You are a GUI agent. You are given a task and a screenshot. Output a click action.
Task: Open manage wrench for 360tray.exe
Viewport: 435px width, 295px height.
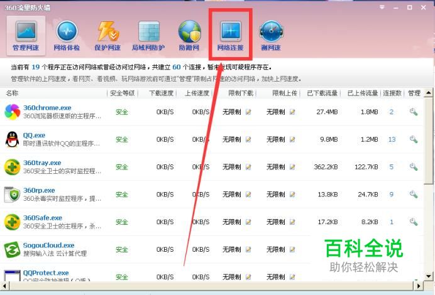coord(414,167)
